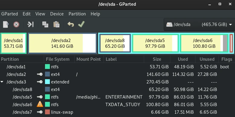Click the Paste partition toolbar icon
235x117 pixels.
click(x=56, y=24)
